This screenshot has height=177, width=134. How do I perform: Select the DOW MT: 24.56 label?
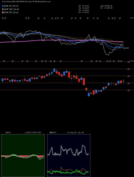tap(11, 9)
